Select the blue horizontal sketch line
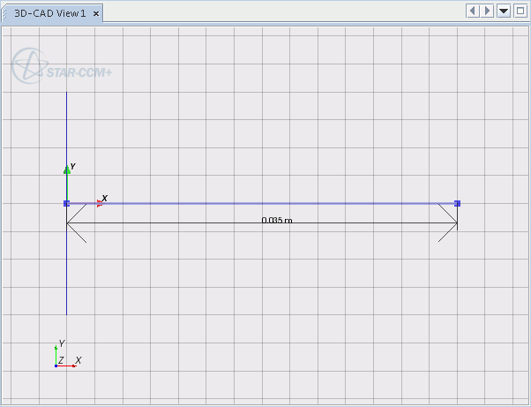531x407 pixels. click(x=265, y=204)
